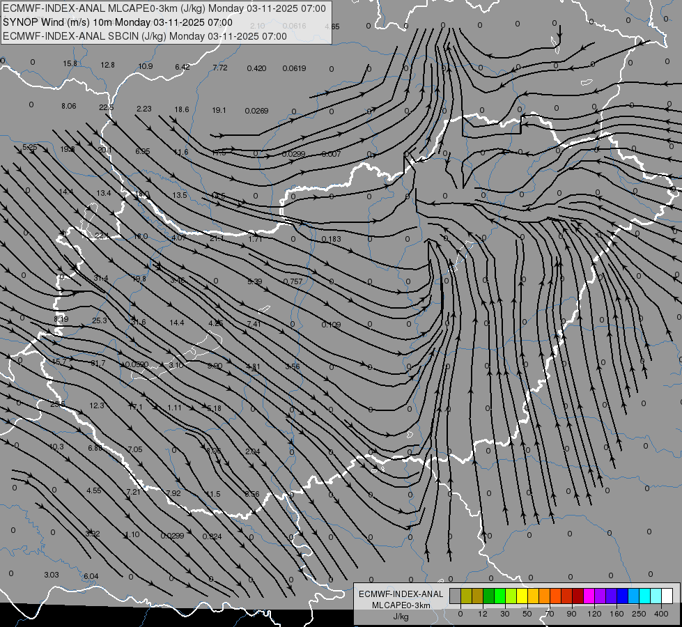Click the legend tick label 250
Viewport: 682px width, 627px height.
pos(639,614)
